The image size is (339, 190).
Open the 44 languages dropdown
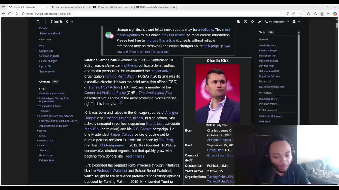pos(276,22)
